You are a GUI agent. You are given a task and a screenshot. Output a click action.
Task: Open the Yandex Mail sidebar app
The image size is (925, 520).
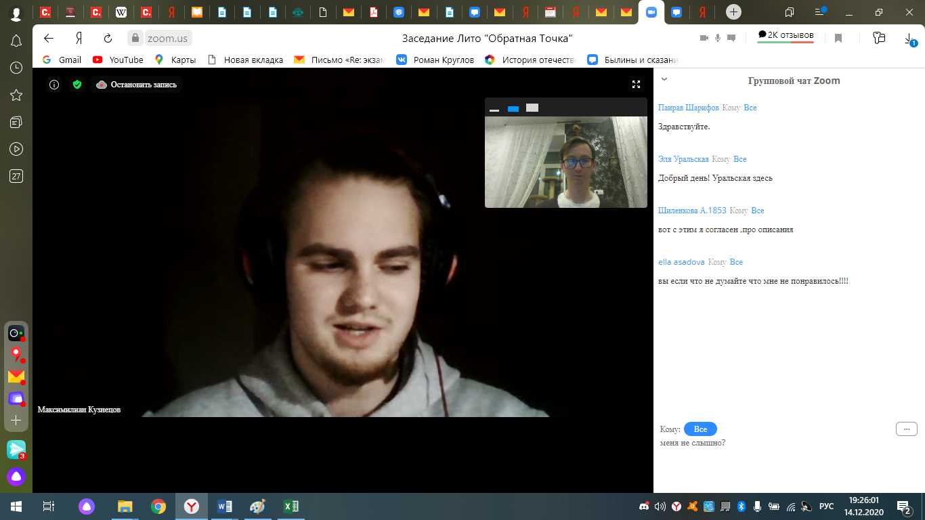click(16, 376)
